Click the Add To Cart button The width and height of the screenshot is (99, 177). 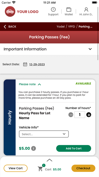pyautogui.click(x=73, y=148)
